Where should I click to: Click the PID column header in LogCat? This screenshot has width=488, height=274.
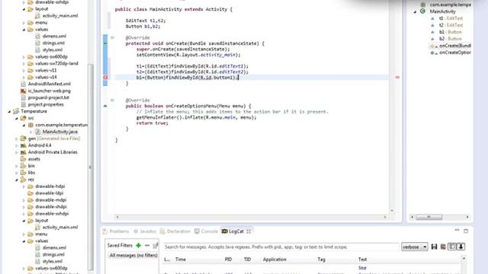(x=229, y=259)
